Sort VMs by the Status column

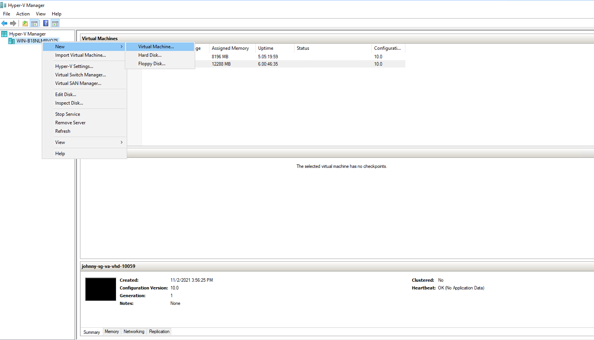pyautogui.click(x=303, y=48)
